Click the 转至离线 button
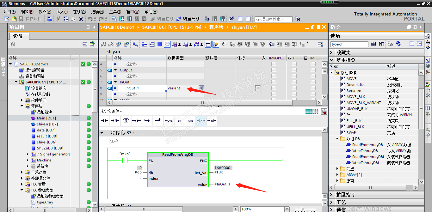This screenshot has width=432, height=212. pyautogui.click(x=188, y=19)
